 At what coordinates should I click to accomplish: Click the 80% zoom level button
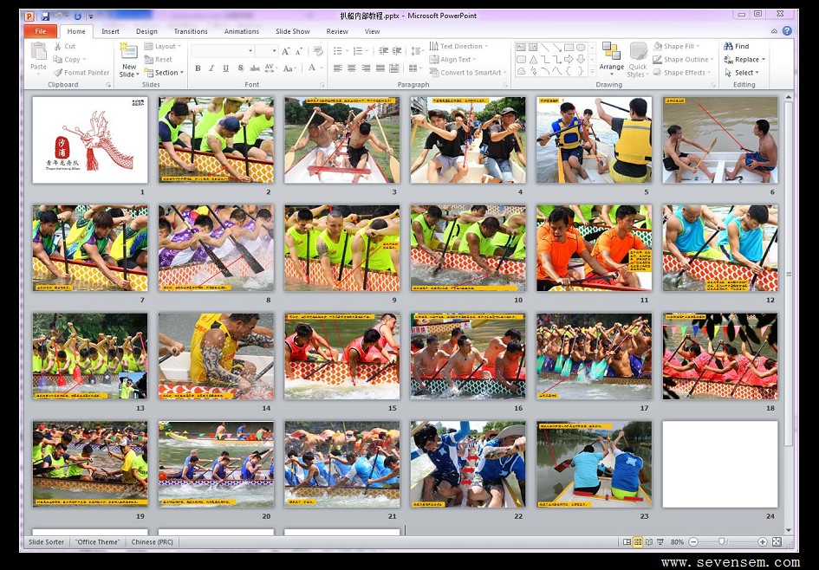(677, 542)
